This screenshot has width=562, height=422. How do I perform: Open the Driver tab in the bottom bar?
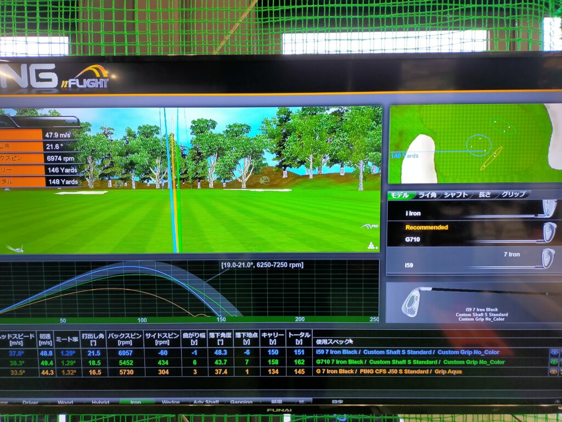30,402
